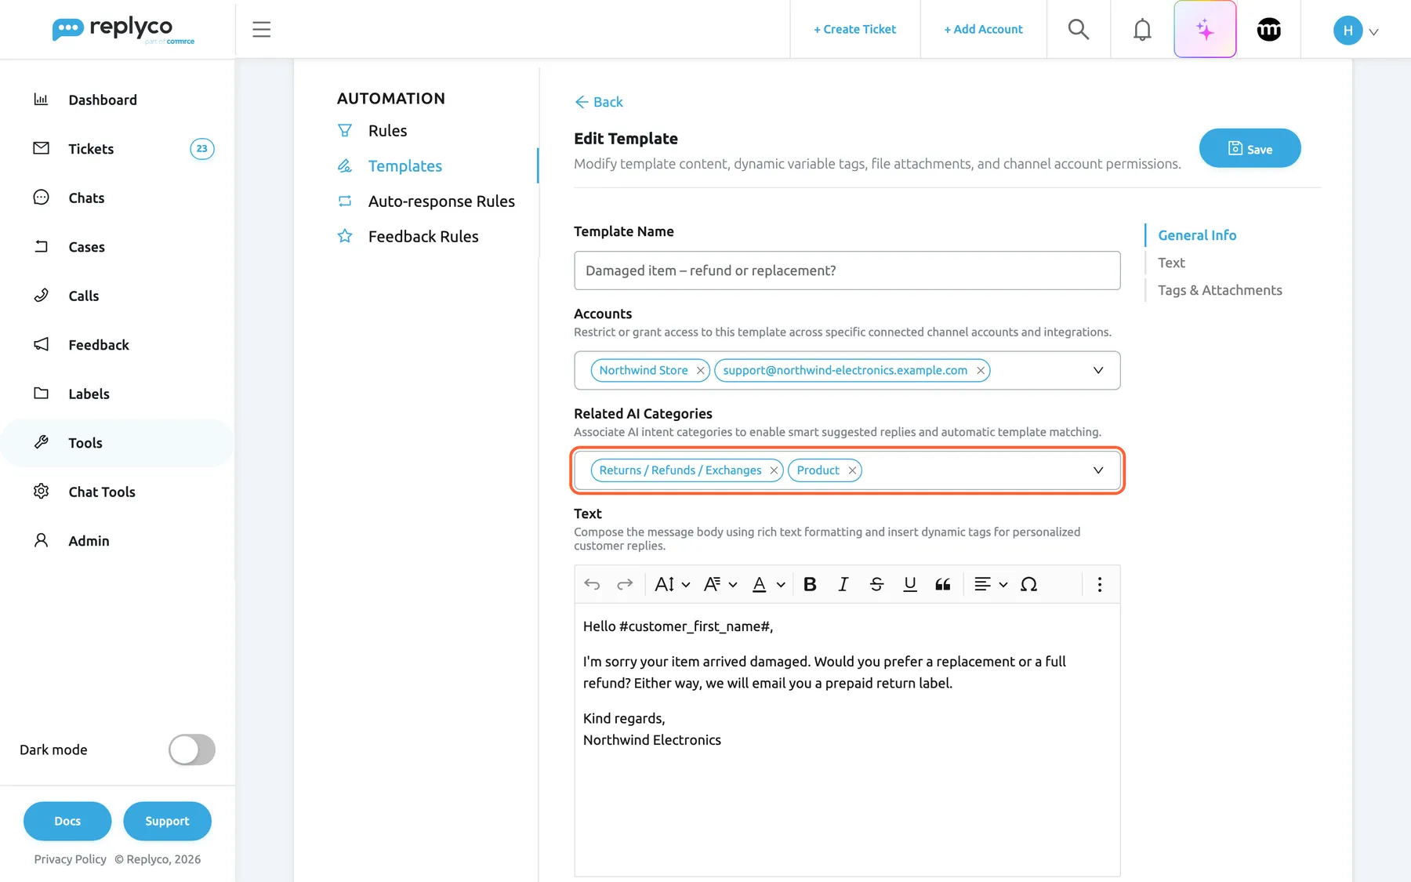Toggle strikethrough formatting
Image resolution: width=1411 pixels, height=882 pixels.
tap(876, 584)
